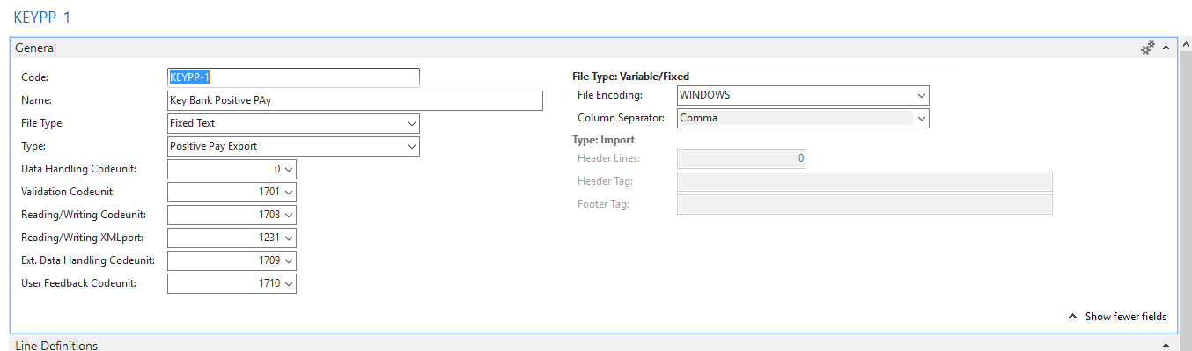This screenshot has width=1192, height=351.
Task: Open User Feedback Codeunit lookup arrow
Action: point(289,283)
